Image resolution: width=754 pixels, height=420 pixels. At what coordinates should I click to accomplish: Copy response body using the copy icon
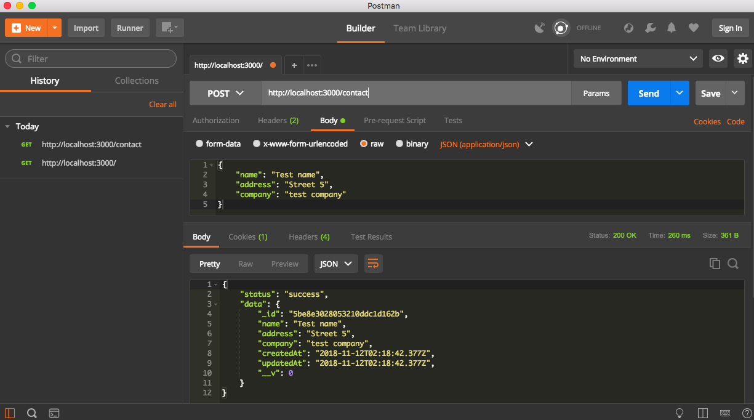[715, 264]
